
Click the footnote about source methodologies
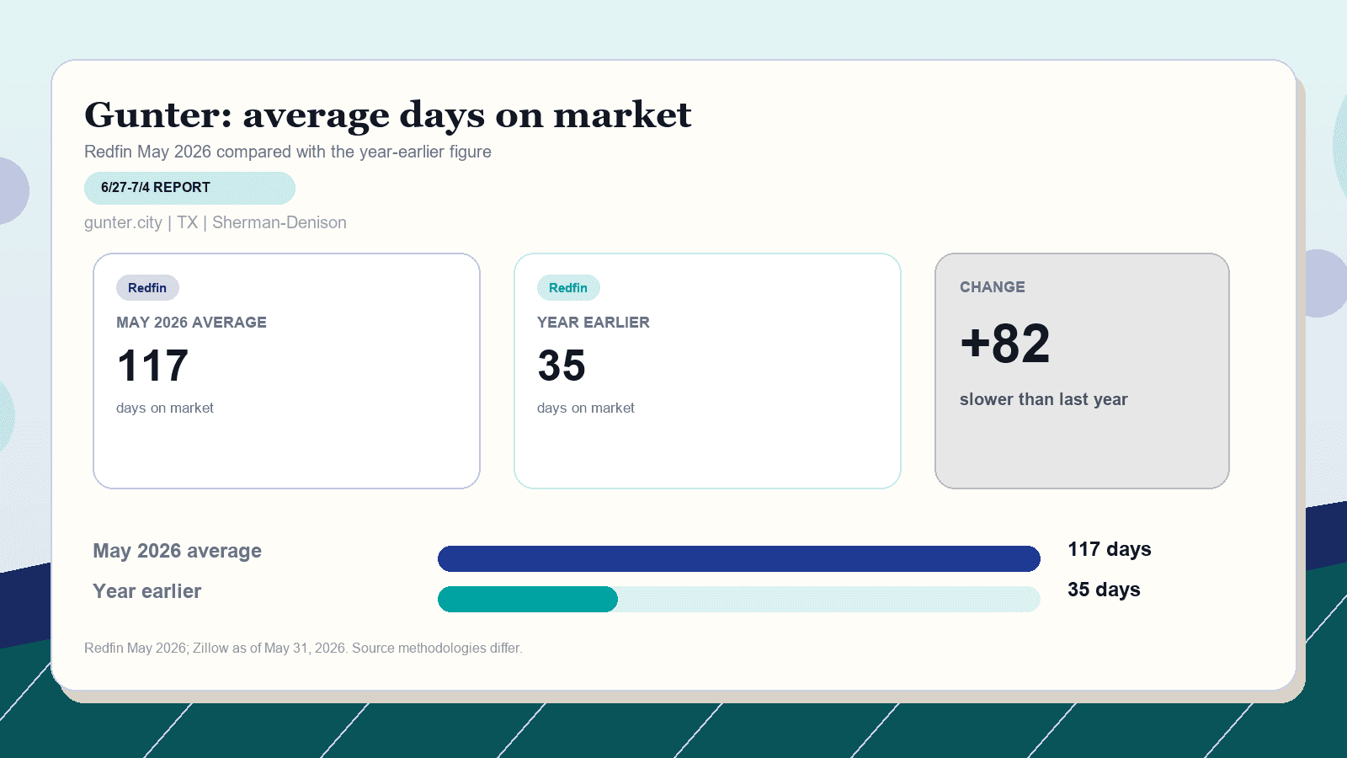click(303, 648)
